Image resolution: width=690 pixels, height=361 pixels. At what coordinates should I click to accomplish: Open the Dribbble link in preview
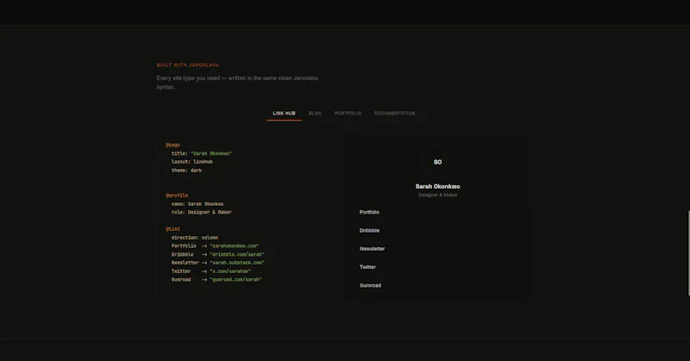click(438, 230)
